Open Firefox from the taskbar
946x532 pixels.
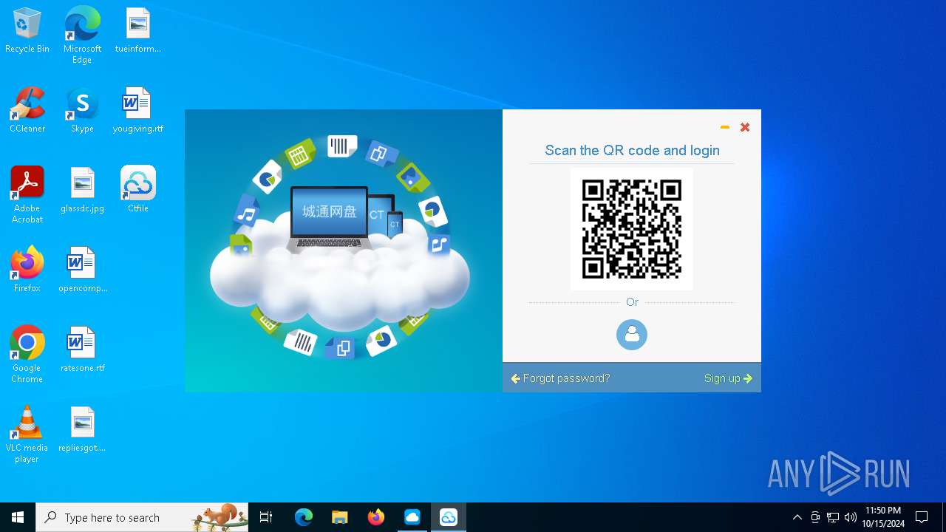pos(376,517)
